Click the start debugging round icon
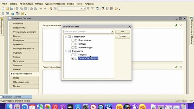The width and height of the screenshot is (194, 109). (x=22, y=13)
